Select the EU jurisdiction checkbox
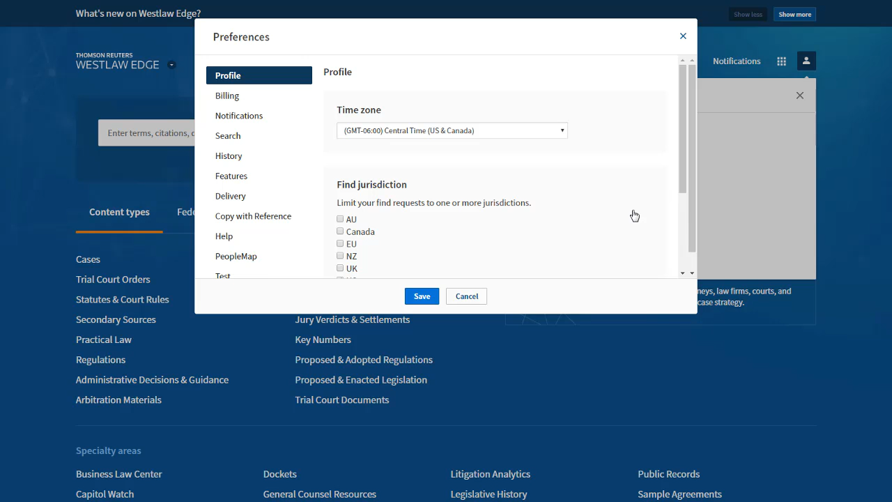This screenshot has height=502, width=892. coord(340,244)
